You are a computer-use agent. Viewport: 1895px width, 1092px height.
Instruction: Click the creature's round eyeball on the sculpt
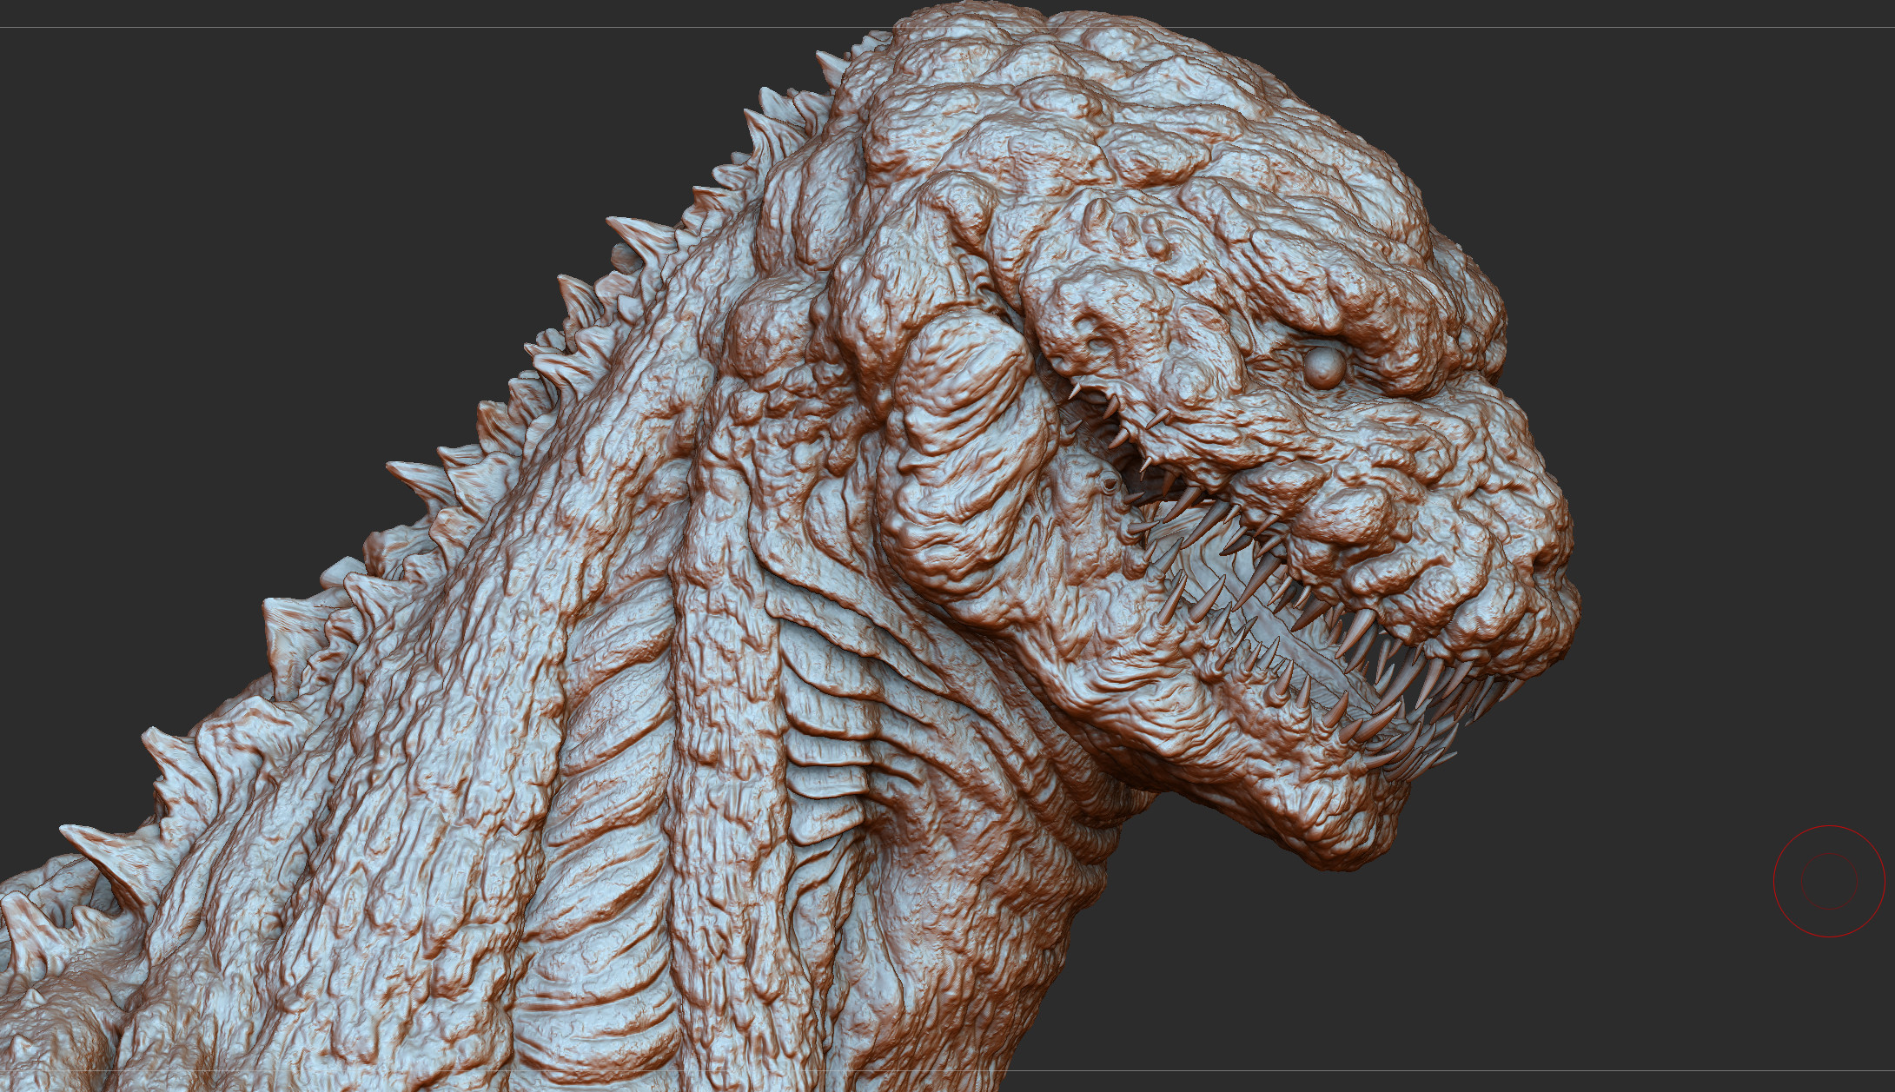point(1324,367)
